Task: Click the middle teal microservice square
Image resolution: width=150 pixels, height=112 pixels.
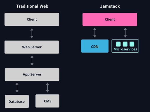Action: pos(125,44)
